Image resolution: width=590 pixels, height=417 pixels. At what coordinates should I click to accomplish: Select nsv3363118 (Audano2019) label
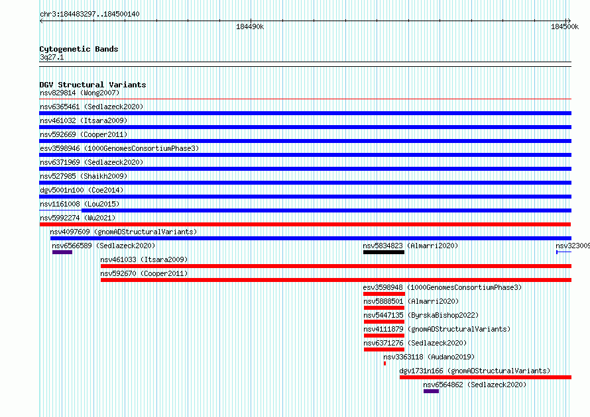click(429, 357)
